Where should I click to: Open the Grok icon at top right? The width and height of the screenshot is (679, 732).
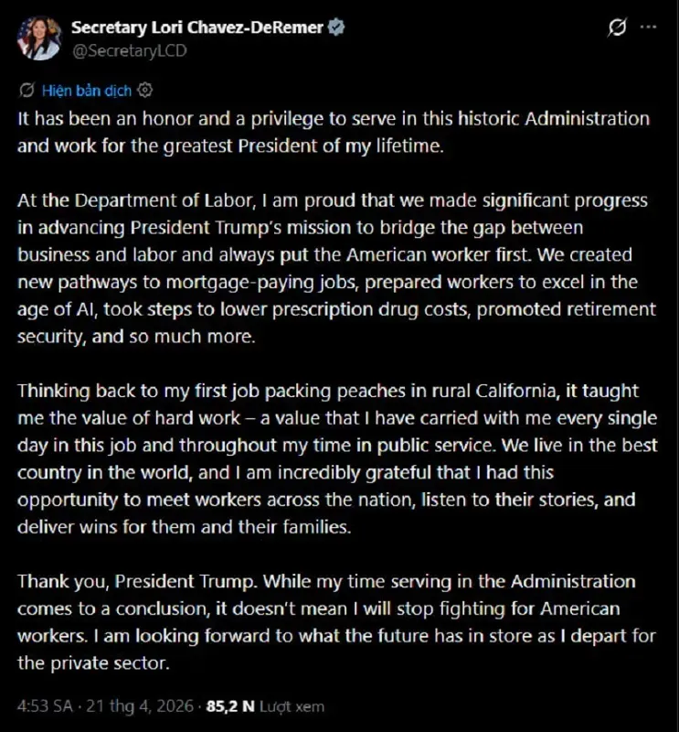click(x=617, y=28)
